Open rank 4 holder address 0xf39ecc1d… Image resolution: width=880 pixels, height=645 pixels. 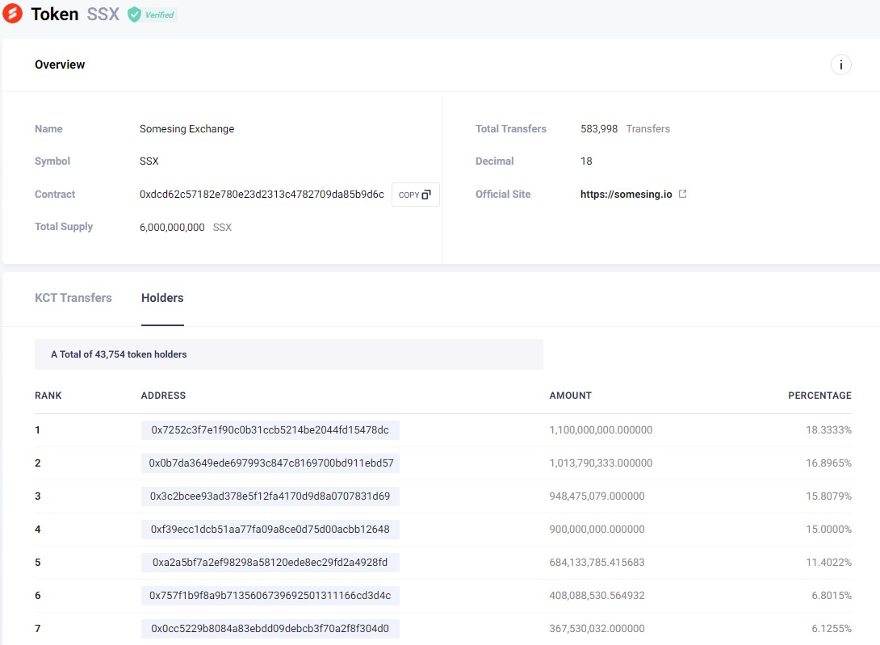tap(270, 530)
